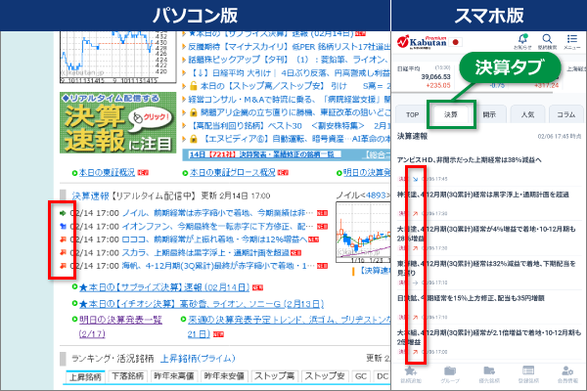Viewport: 587px width, 391px height.
Task: Tap the red up arrow under the 15%上方修正 headline
Action: pos(415,317)
